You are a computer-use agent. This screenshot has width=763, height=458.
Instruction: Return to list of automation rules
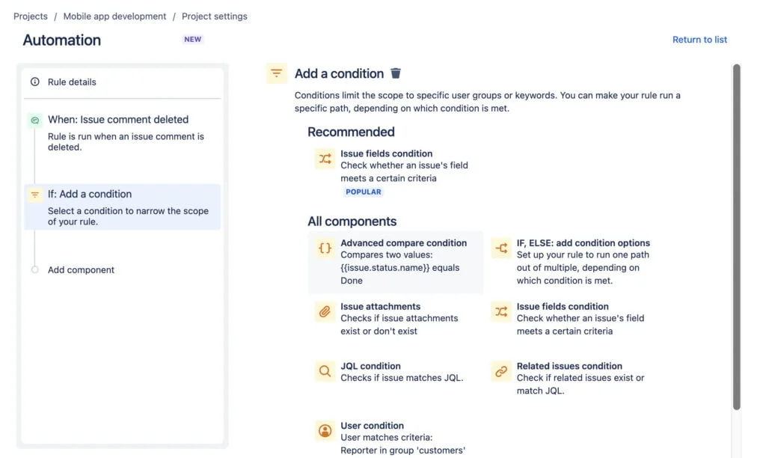click(x=699, y=40)
